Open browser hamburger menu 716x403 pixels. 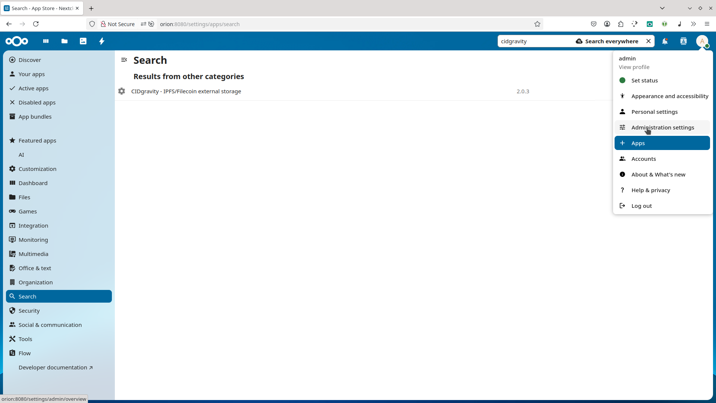click(707, 24)
